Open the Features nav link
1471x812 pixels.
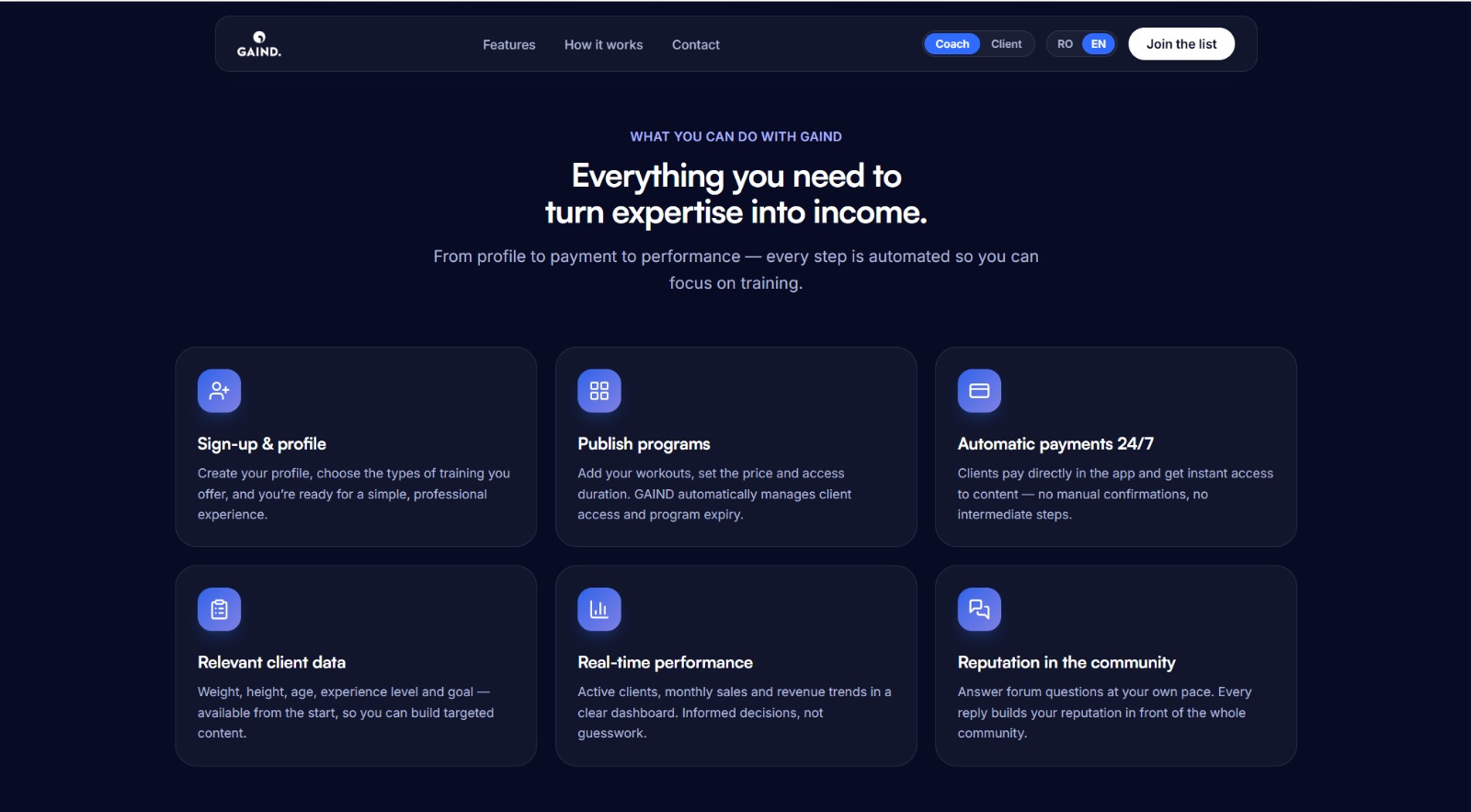pyautogui.click(x=509, y=44)
